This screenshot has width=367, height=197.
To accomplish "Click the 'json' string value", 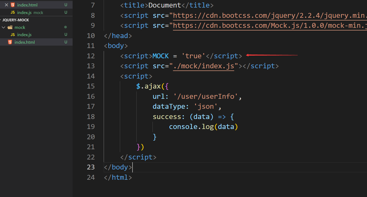I will coord(206,107).
